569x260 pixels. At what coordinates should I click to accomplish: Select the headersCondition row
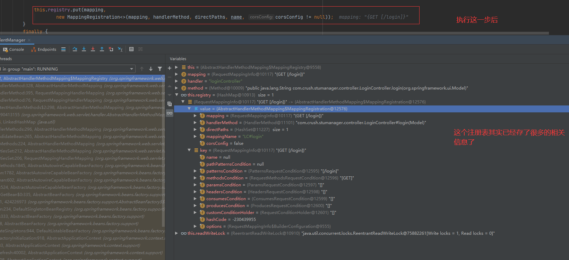pyautogui.click(x=371, y=192)
